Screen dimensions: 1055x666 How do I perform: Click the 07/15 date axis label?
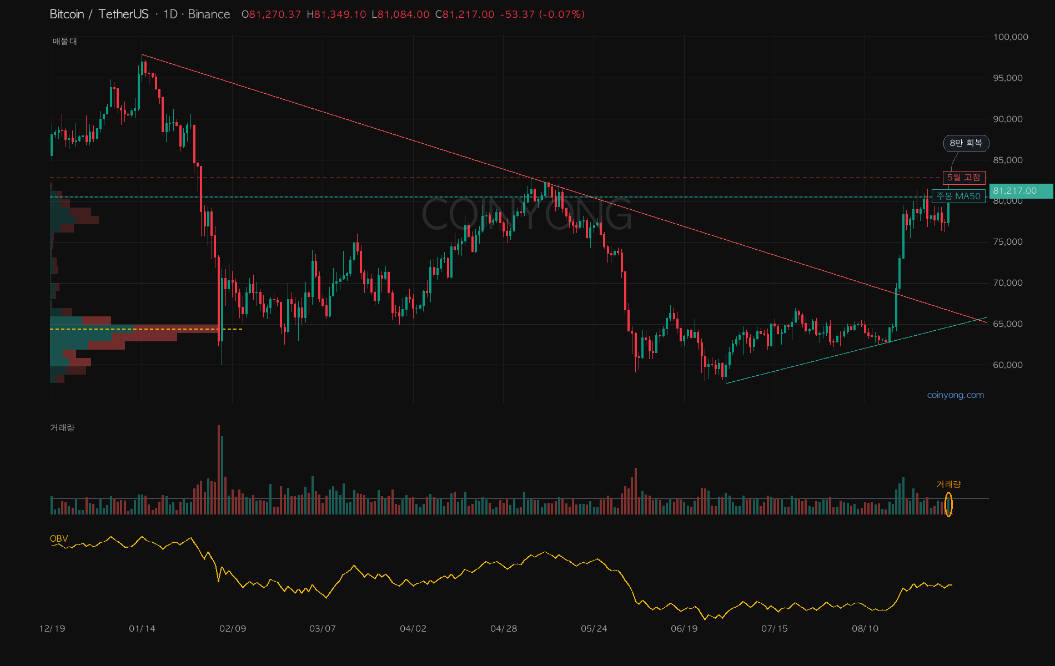(x=775, y=629)
